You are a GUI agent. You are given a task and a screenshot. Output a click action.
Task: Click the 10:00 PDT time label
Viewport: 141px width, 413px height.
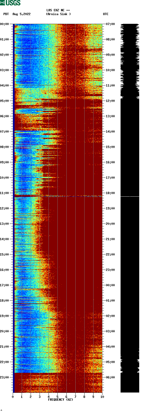pyautogui.click(x=5, y=178)
